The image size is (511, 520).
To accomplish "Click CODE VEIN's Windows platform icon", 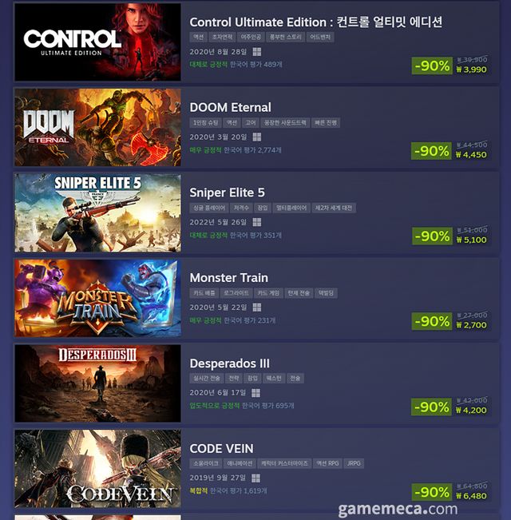I will point(255,478).
